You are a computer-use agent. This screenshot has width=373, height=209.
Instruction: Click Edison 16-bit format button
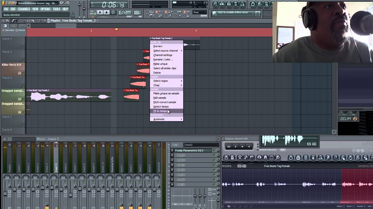pos(240,166)
